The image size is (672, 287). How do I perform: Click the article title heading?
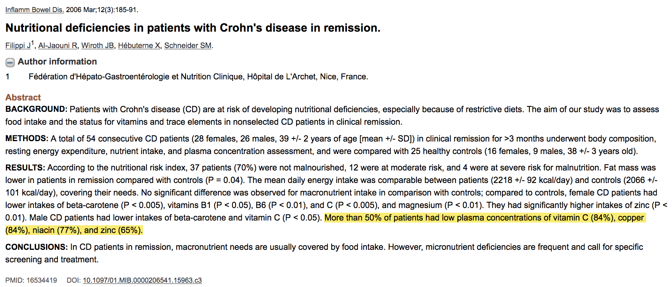[x=193, y=28]
